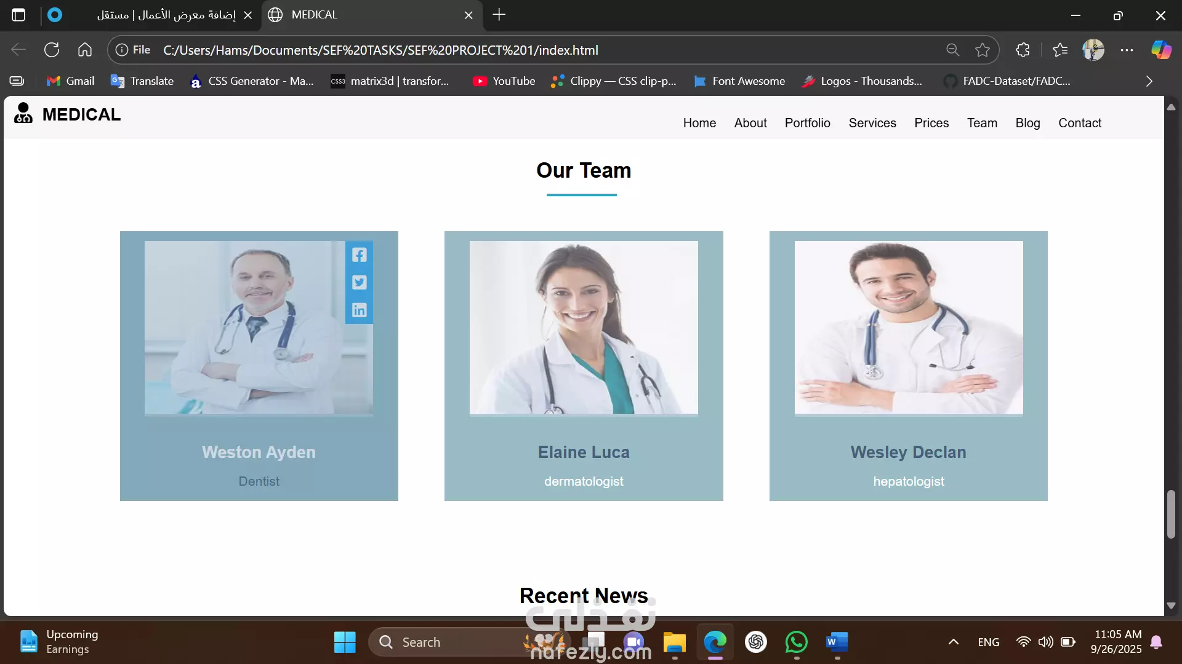Click the browser refresh icon

pyautogui.click(x=52, y=50)
